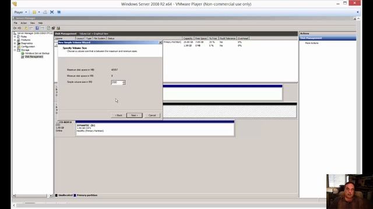373x209 pixels.
Task: Select Disk Management tree item
Action: point(34,57)
